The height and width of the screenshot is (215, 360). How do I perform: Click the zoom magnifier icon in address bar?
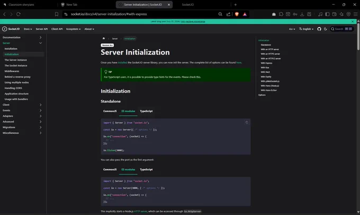pos(220,14)
